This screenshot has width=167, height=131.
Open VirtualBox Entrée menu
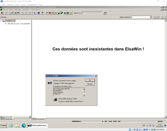[x=23, y=5]
